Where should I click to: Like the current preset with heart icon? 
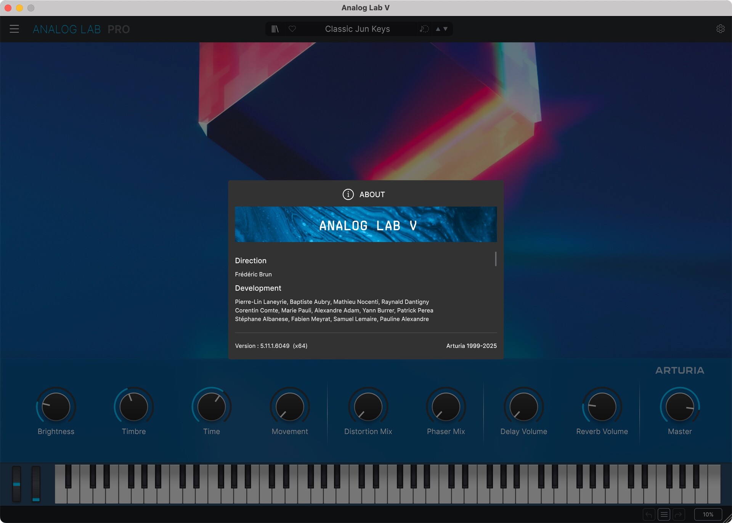pyautogui.click(x=292, y=29)
